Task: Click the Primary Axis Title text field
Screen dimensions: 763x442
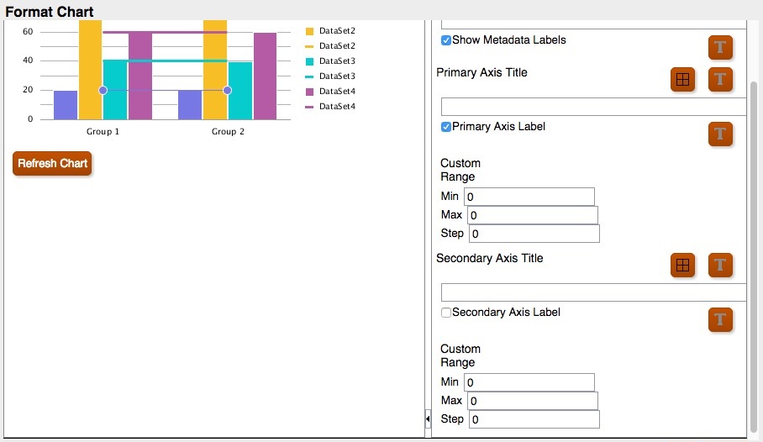Action: pyautogui.click(x=593, y=107)
